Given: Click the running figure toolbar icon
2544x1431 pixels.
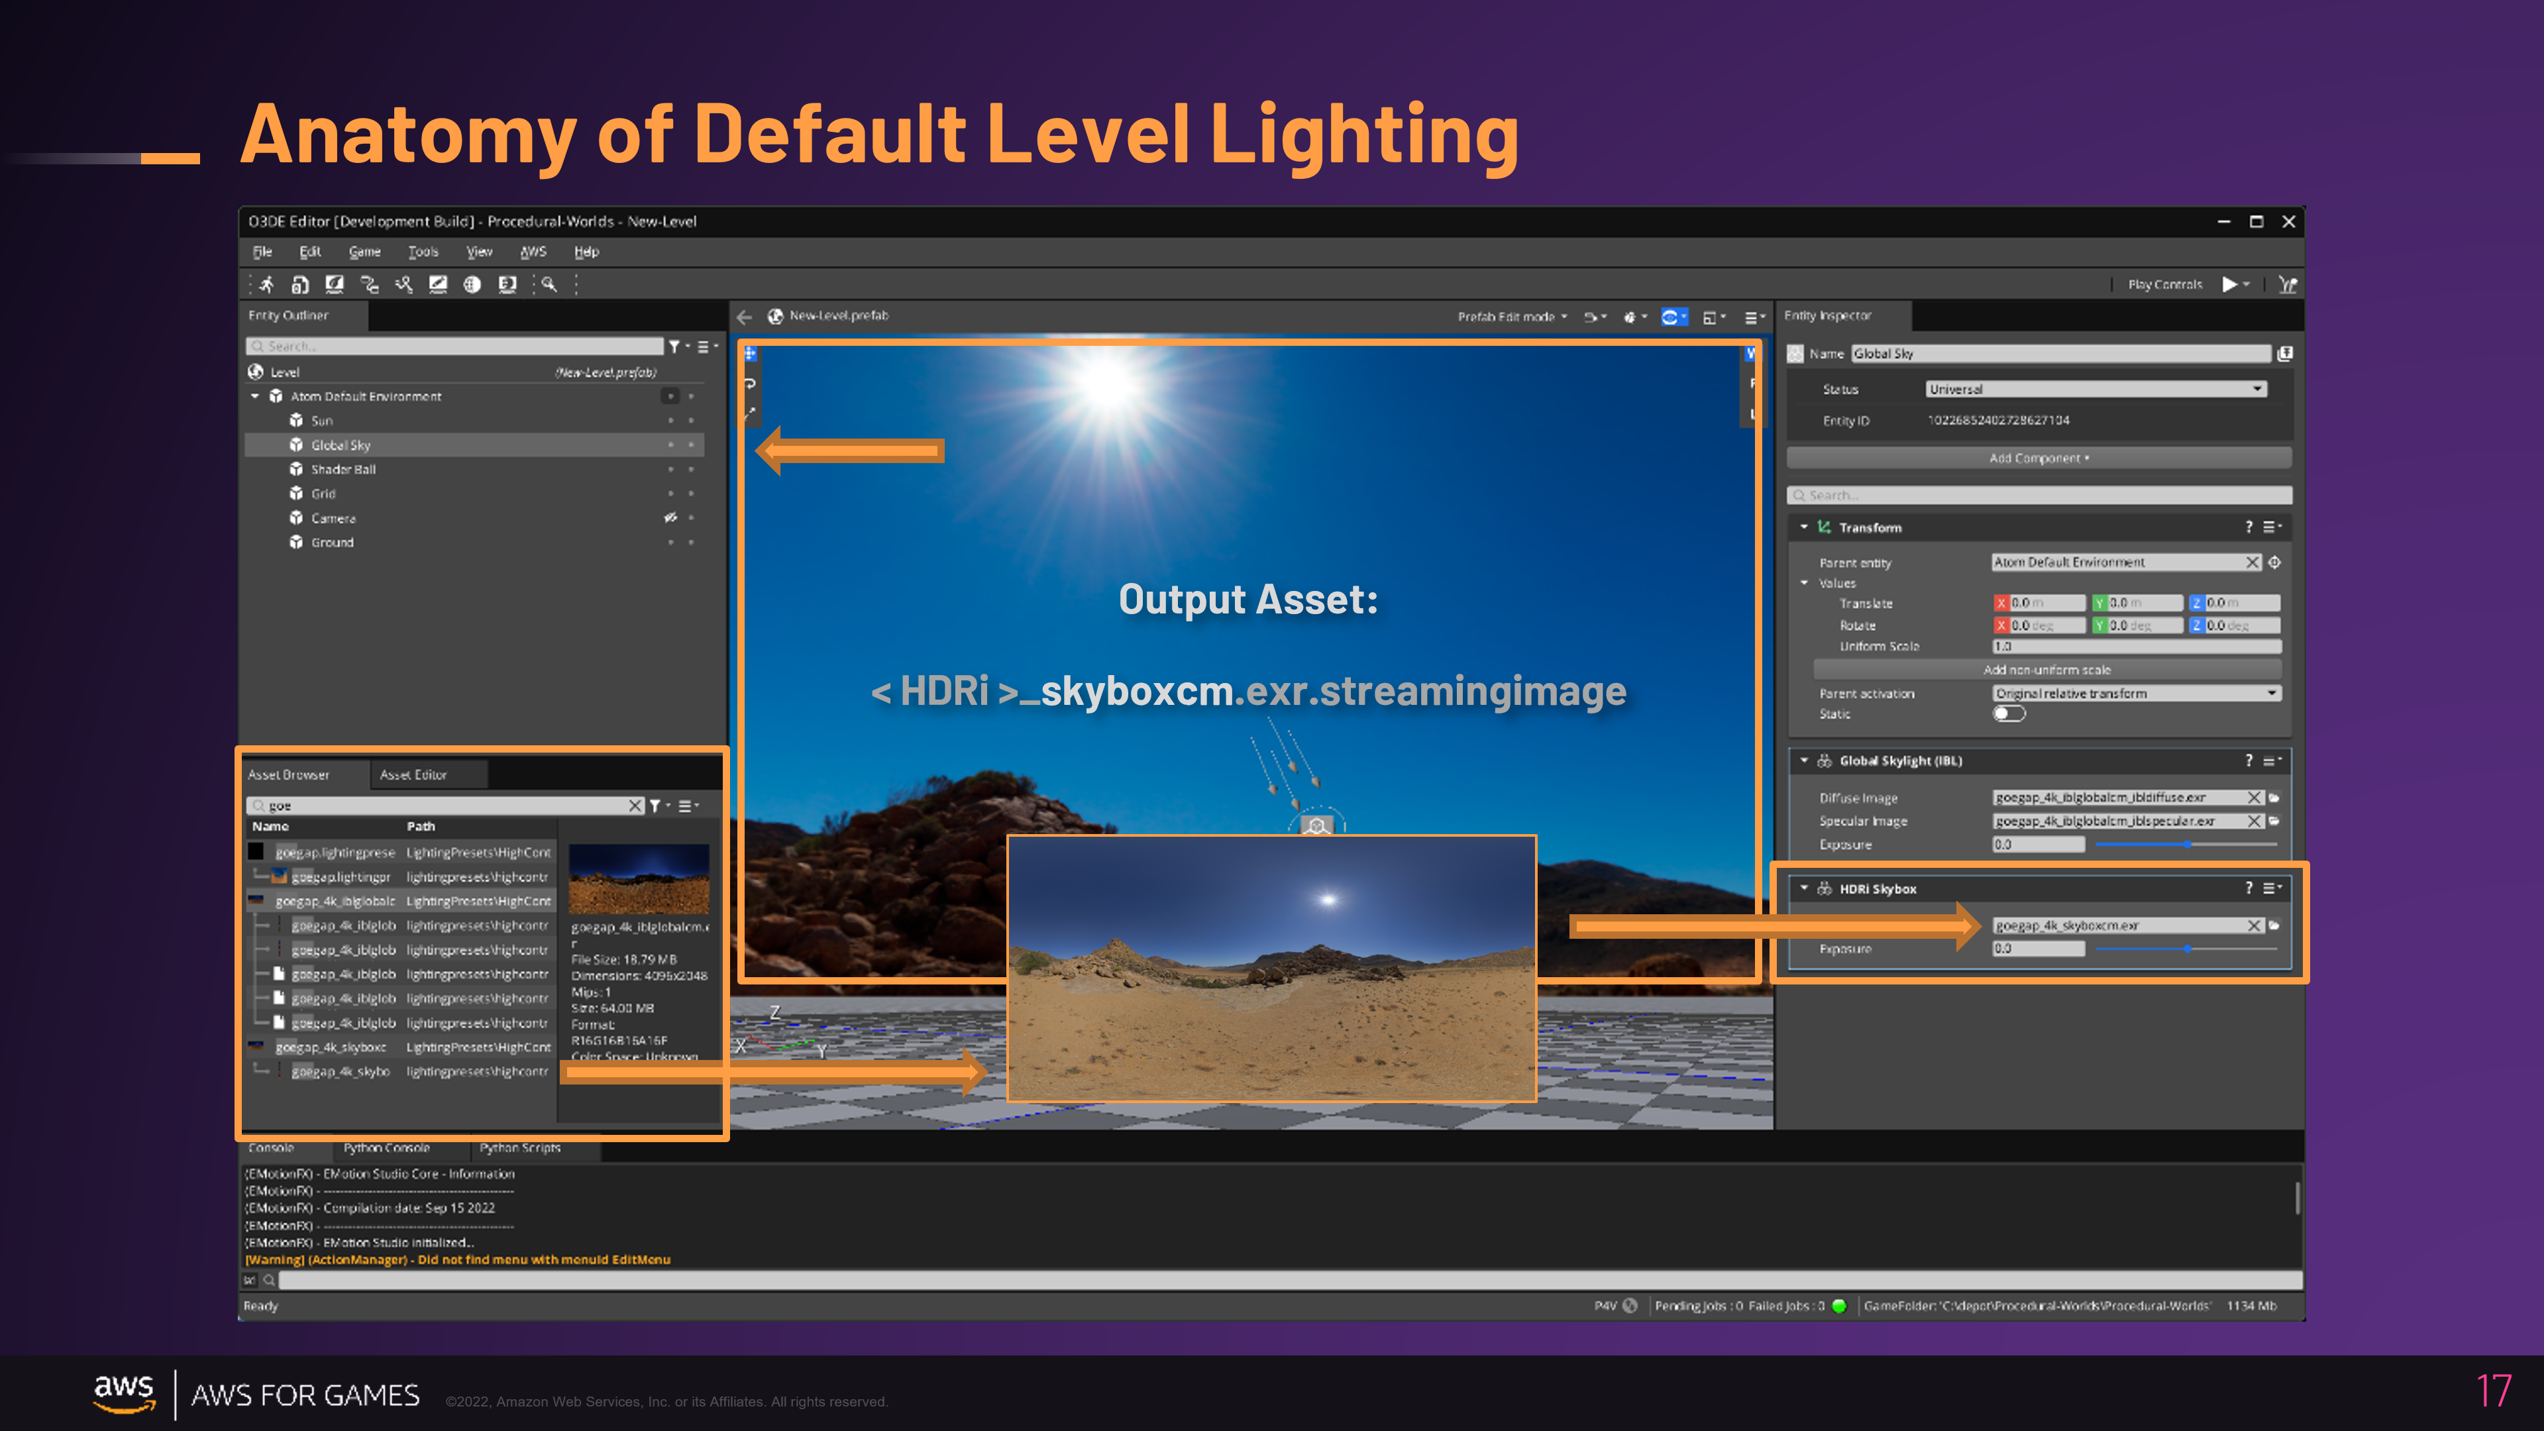Looking at the screenshot, I should (x=266, y=284).
